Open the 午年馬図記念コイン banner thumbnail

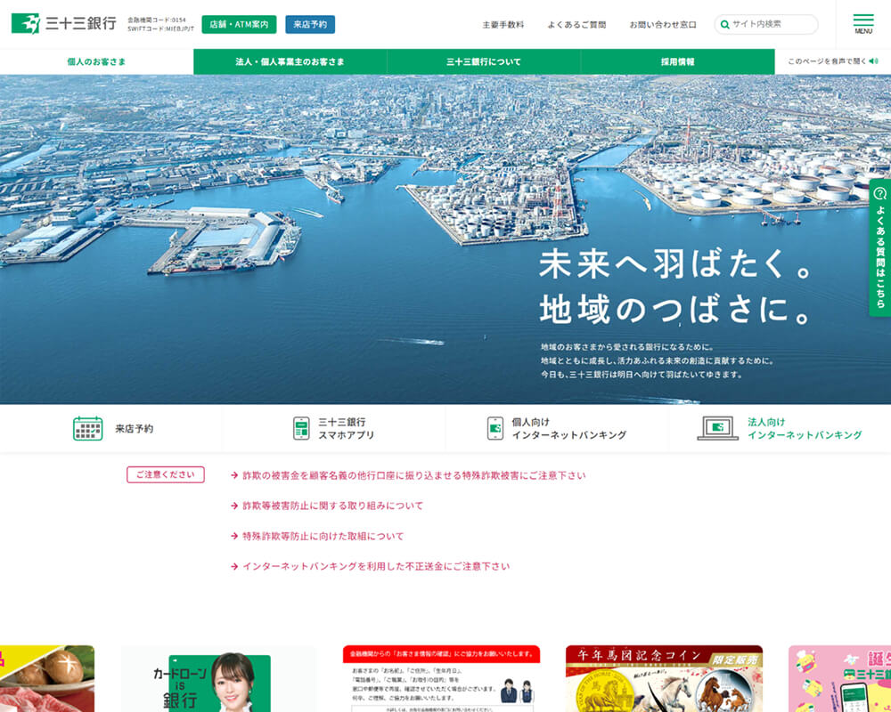[x=664, y=678]
